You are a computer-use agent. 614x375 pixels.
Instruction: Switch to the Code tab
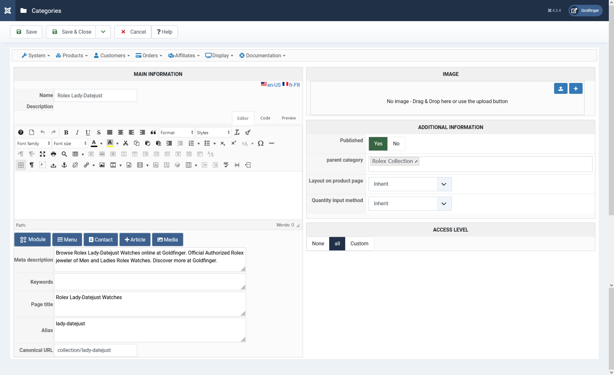click(x=265, y=118)
